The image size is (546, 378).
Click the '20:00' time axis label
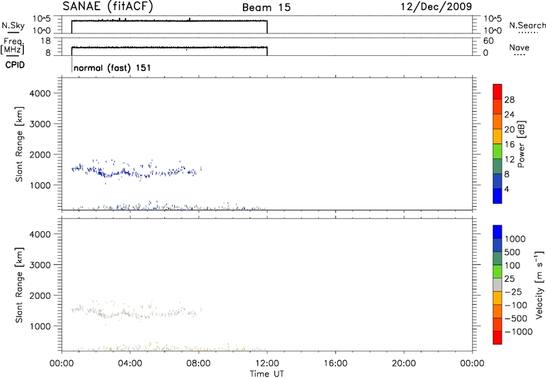click(404, 364)
